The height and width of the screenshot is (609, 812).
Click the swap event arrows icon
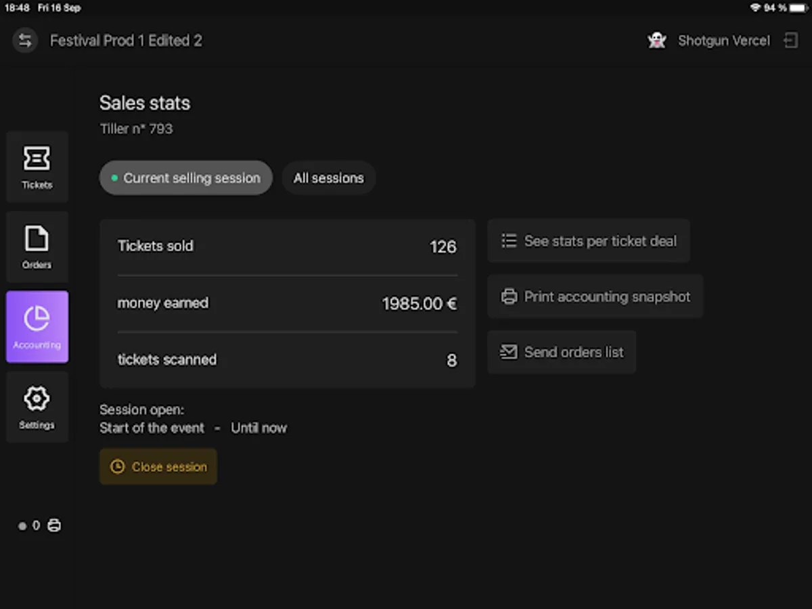pyautogui.click(x=25, y=41)
